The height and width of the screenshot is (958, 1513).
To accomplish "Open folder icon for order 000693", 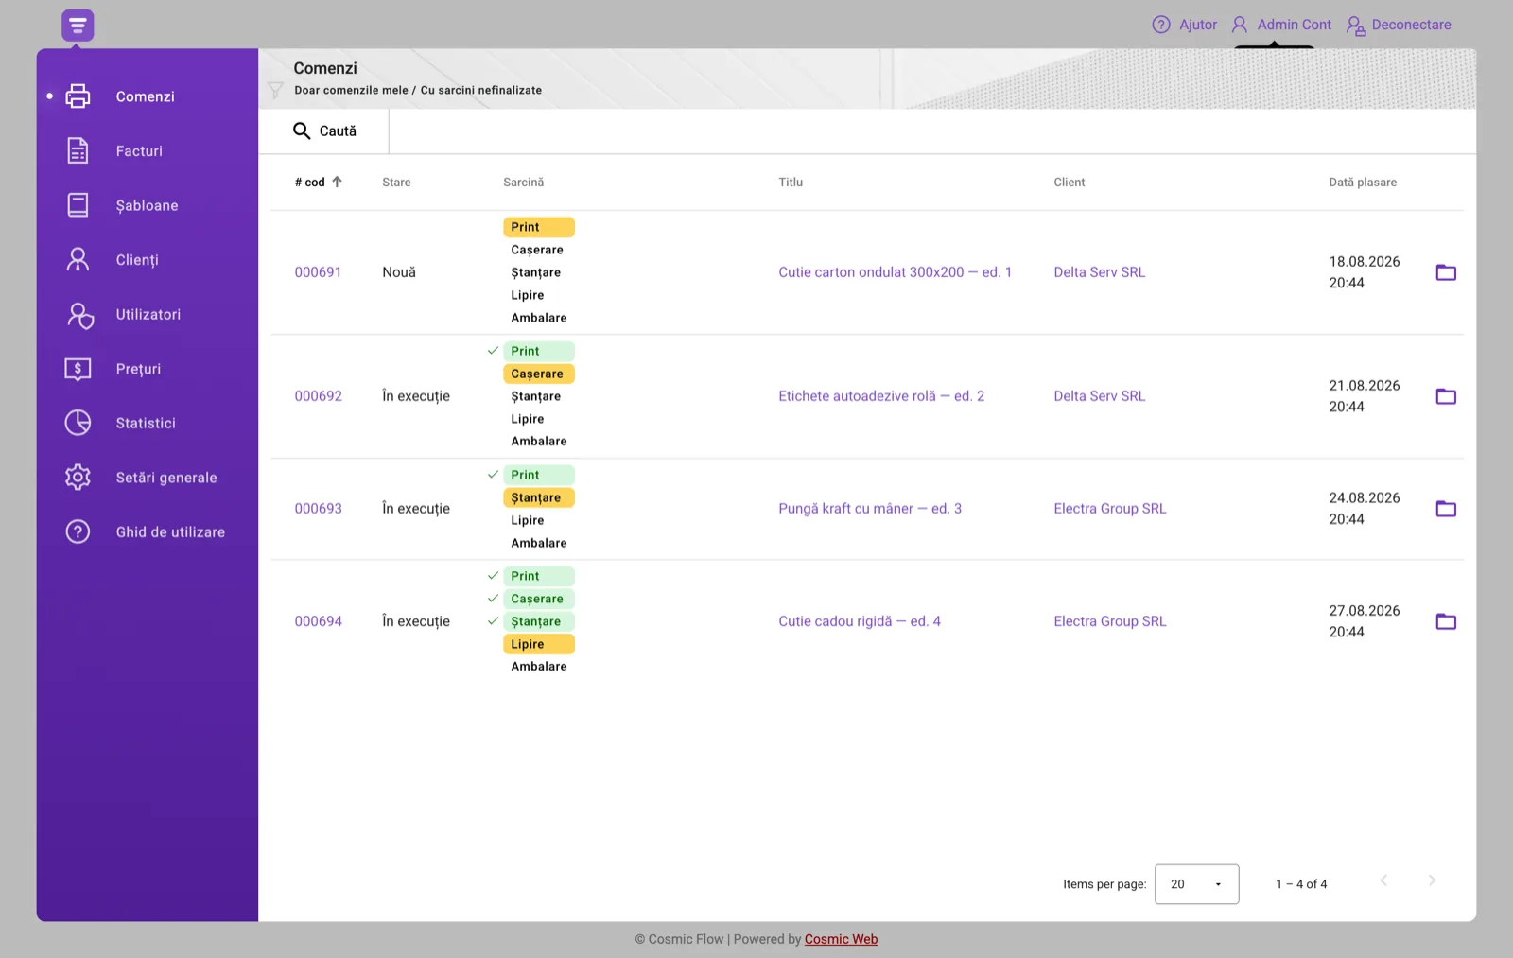I will pos(1446,509).
